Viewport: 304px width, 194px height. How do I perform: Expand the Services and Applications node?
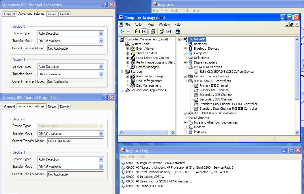pyautogui.click(x=122, y=90)
